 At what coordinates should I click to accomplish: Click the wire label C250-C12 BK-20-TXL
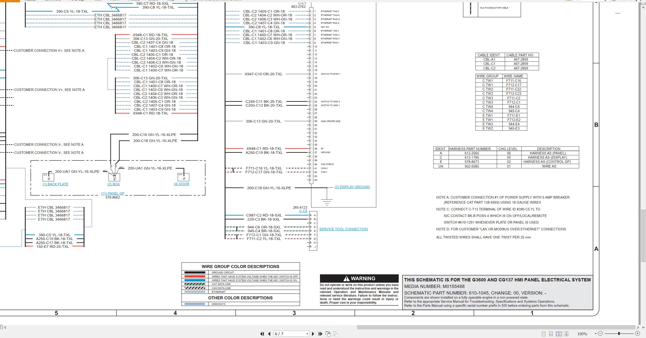click(x=264, y=105)
